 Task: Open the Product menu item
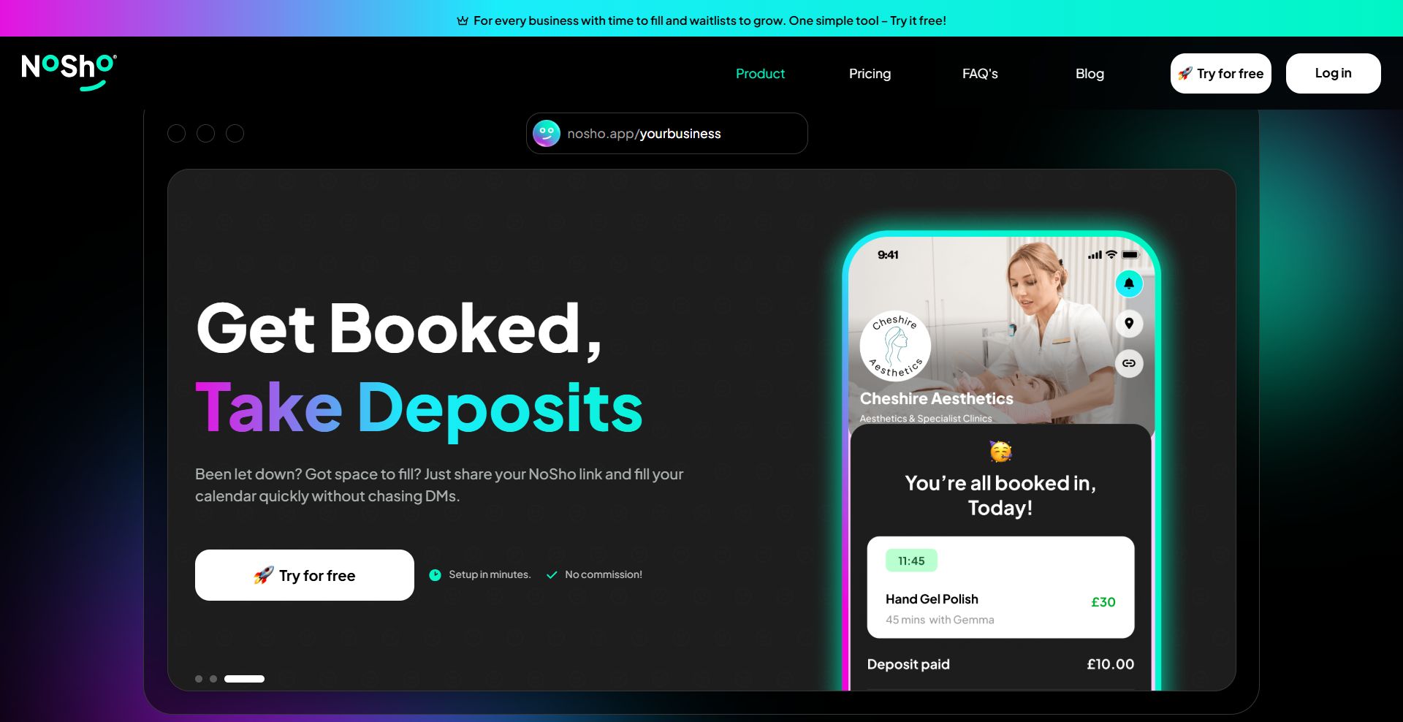760,74
